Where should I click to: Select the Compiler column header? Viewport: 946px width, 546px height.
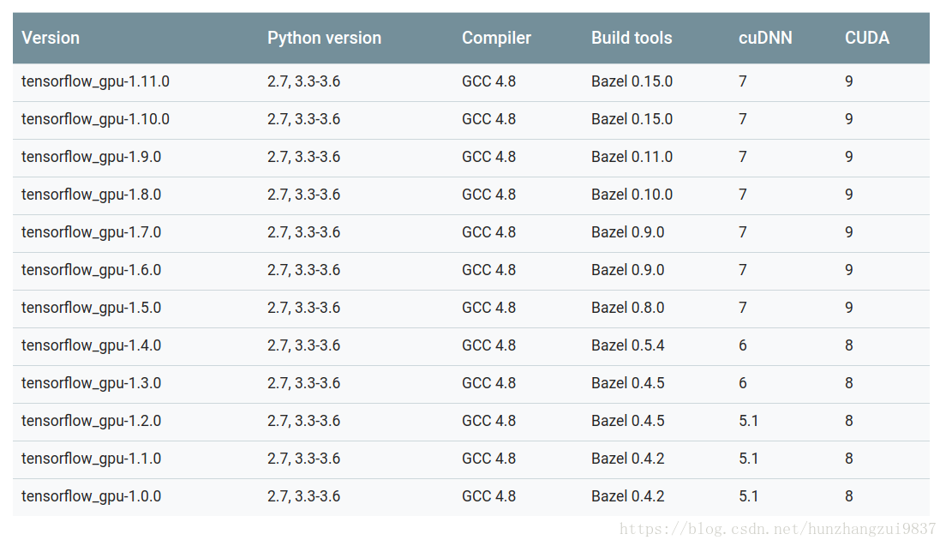tap(496, 38)
